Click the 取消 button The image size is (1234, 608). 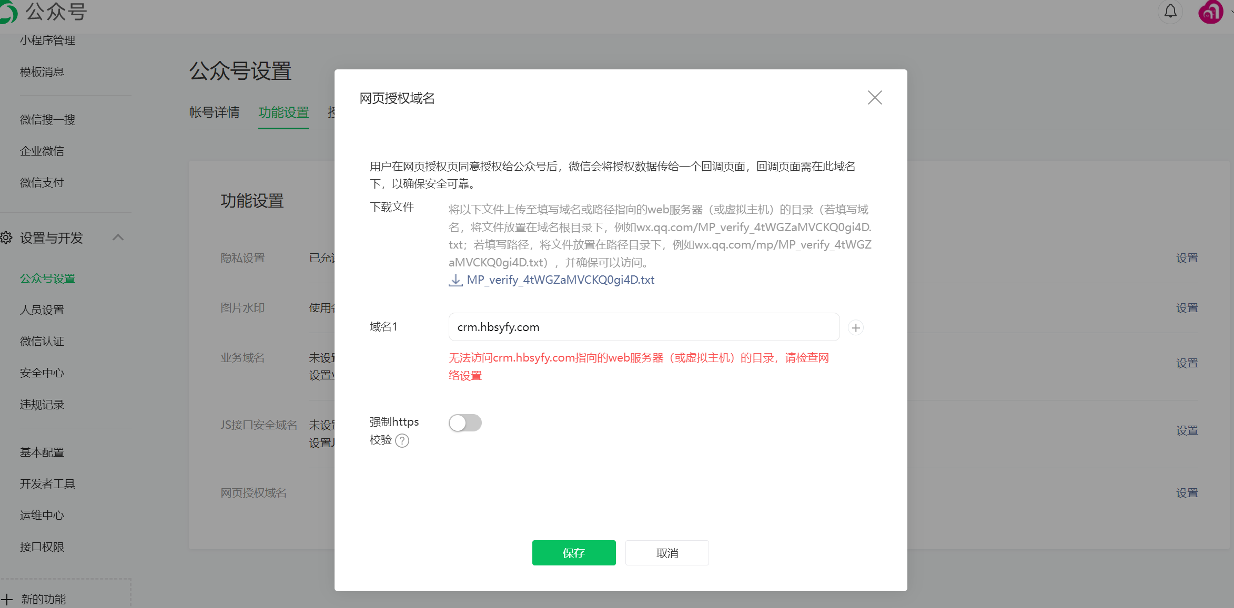667,553
